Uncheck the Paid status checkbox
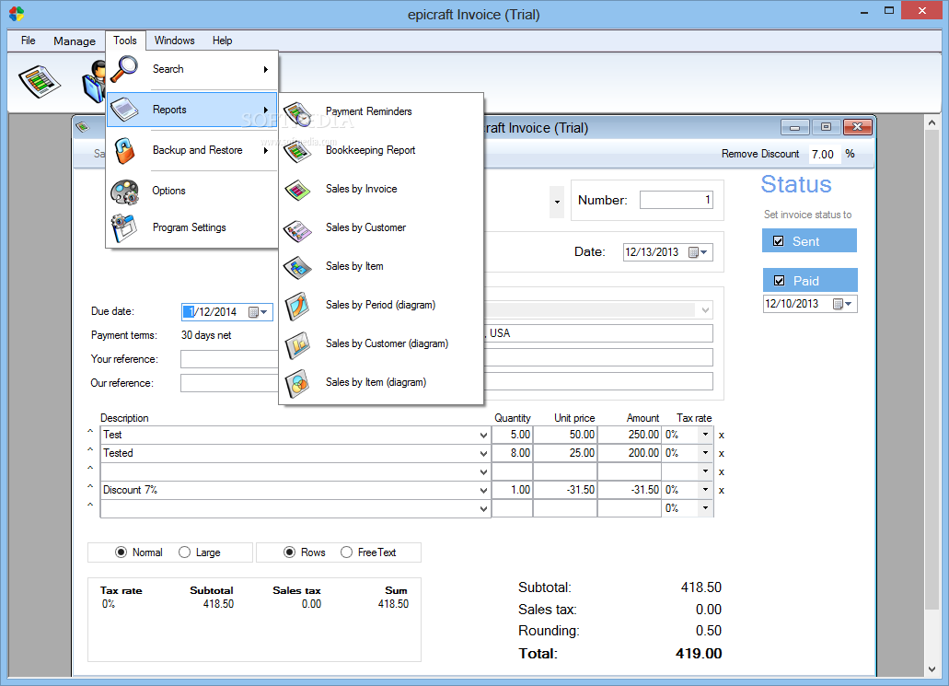This screenshot has width=949, height=686. [x=780, y=281]
